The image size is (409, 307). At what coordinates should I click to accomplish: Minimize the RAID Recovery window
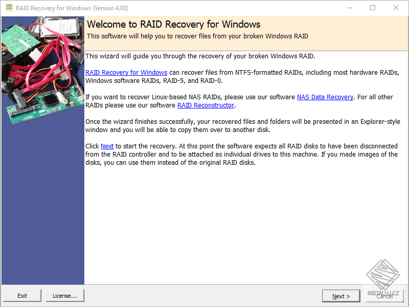coord(350,8)
